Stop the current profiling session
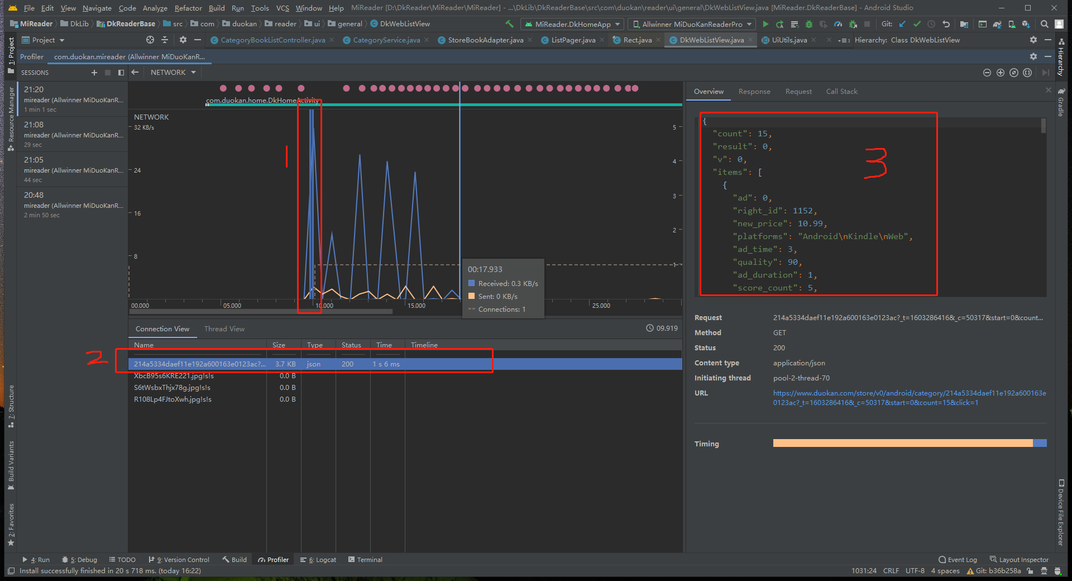Viewport: 1072px width, 581px height. (108, 73)
